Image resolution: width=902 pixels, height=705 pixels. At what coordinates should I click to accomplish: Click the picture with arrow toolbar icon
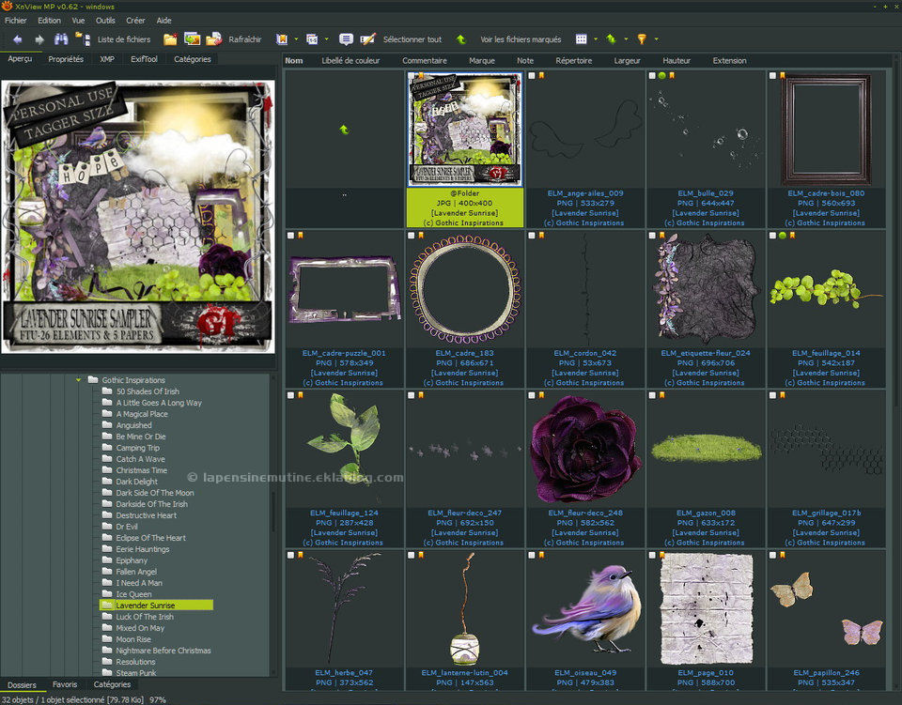[192, 39]
